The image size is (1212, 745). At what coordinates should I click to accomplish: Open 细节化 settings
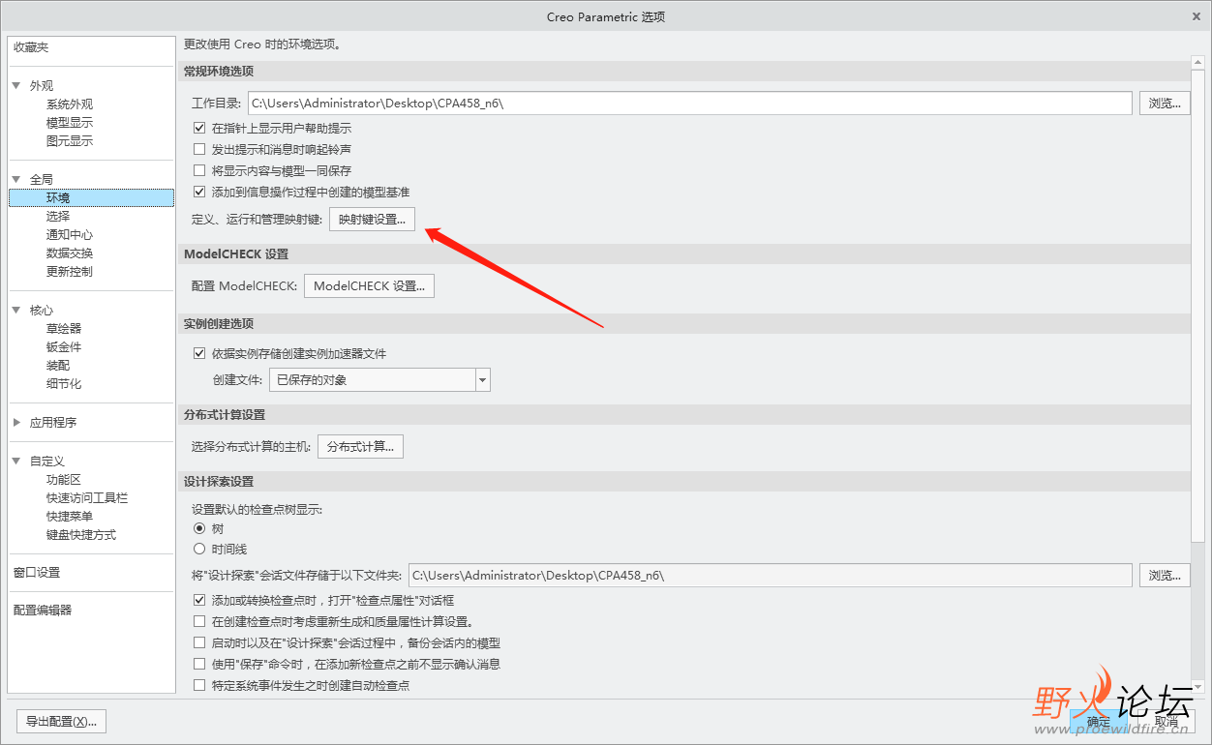click(64, 383)
